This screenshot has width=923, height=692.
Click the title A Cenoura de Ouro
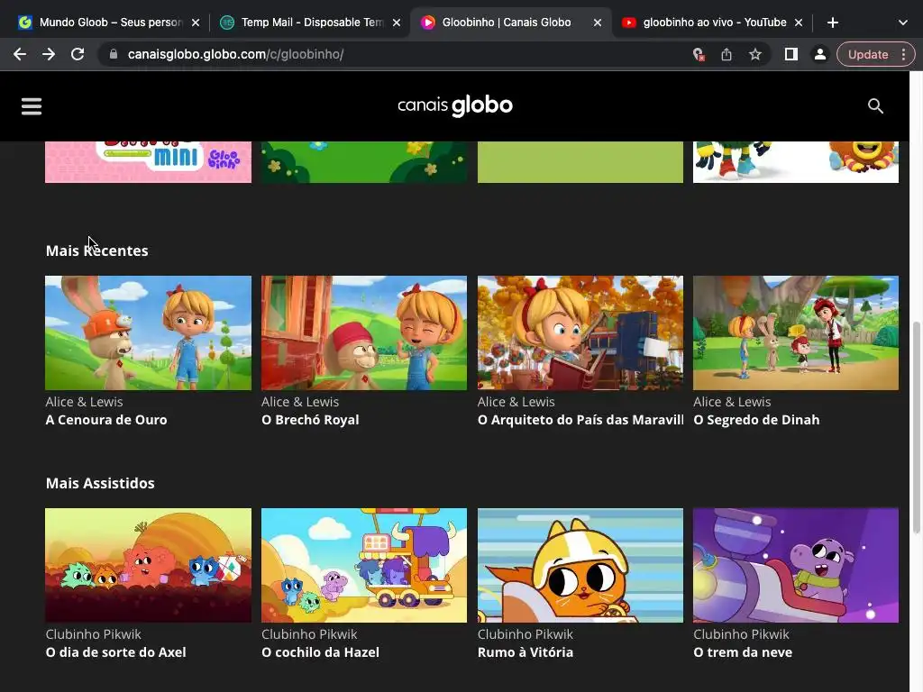[x=106, y=420]
